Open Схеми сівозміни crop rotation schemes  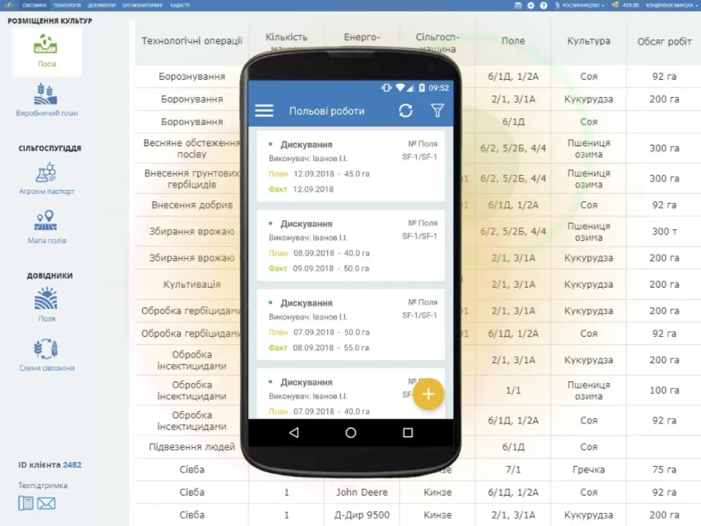47,353
